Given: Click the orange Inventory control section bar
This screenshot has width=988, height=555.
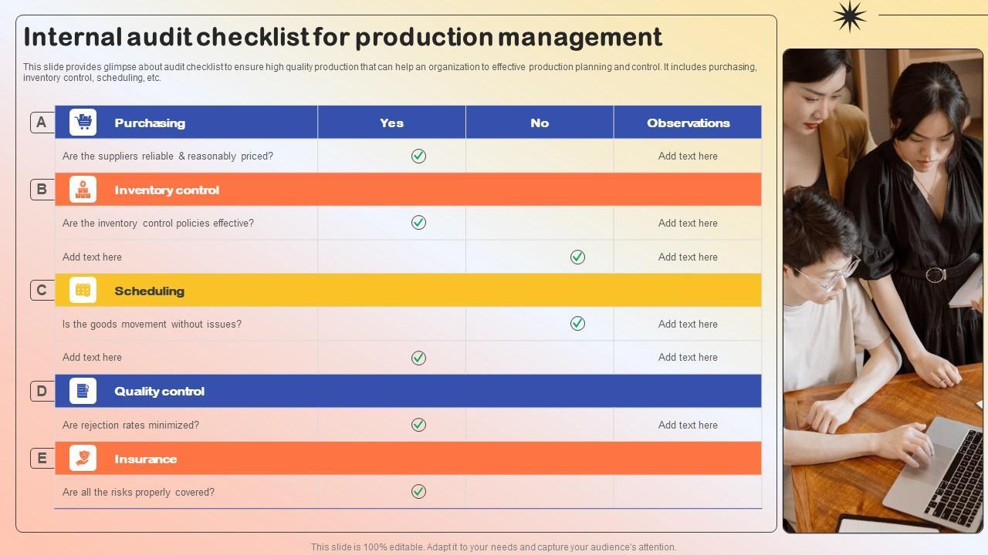Looking at the screenshot, I should (x=463, y=190).
